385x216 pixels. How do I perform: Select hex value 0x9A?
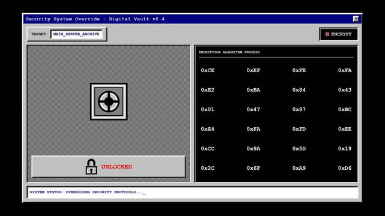pos(253,149)
